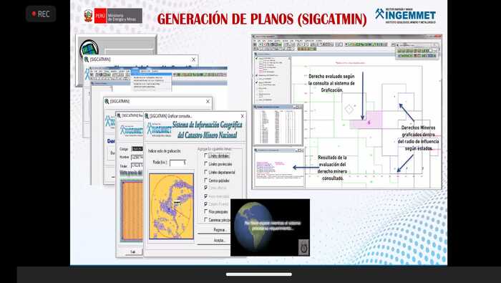Click the home indicator bar at screen bottom
The image size is (501, 283).
(259, 274)
